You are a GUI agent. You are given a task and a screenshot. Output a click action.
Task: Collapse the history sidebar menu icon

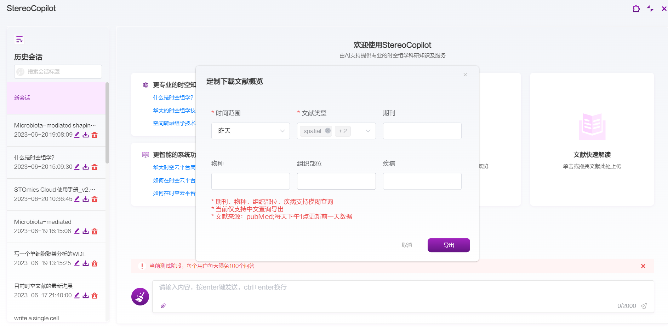tap(19, 39)
